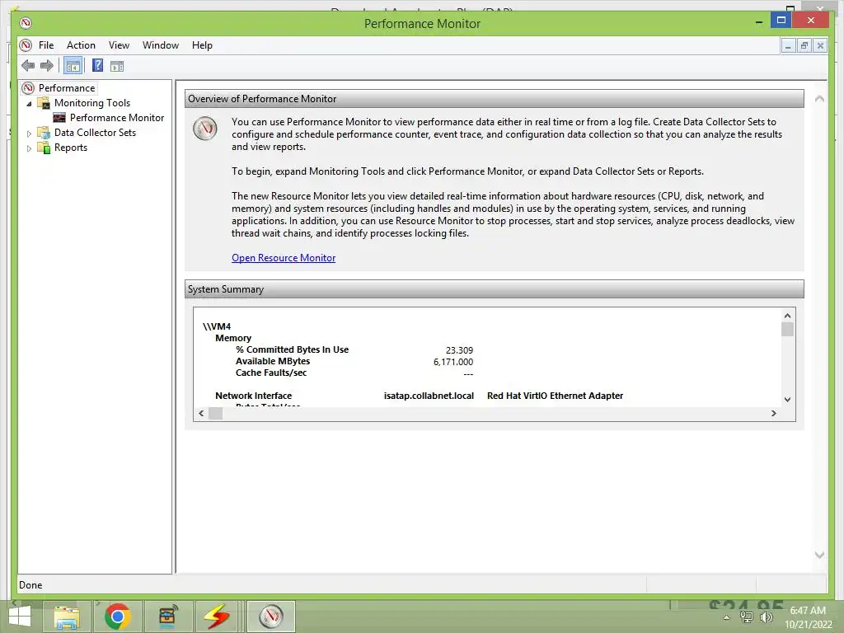Expand the Reports tree node
This screenshot has width=844, height=633.
[29, 148]
